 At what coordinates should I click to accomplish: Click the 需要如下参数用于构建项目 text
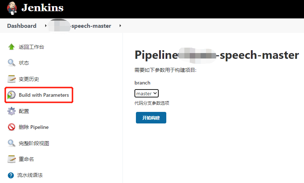coord(166,70)
